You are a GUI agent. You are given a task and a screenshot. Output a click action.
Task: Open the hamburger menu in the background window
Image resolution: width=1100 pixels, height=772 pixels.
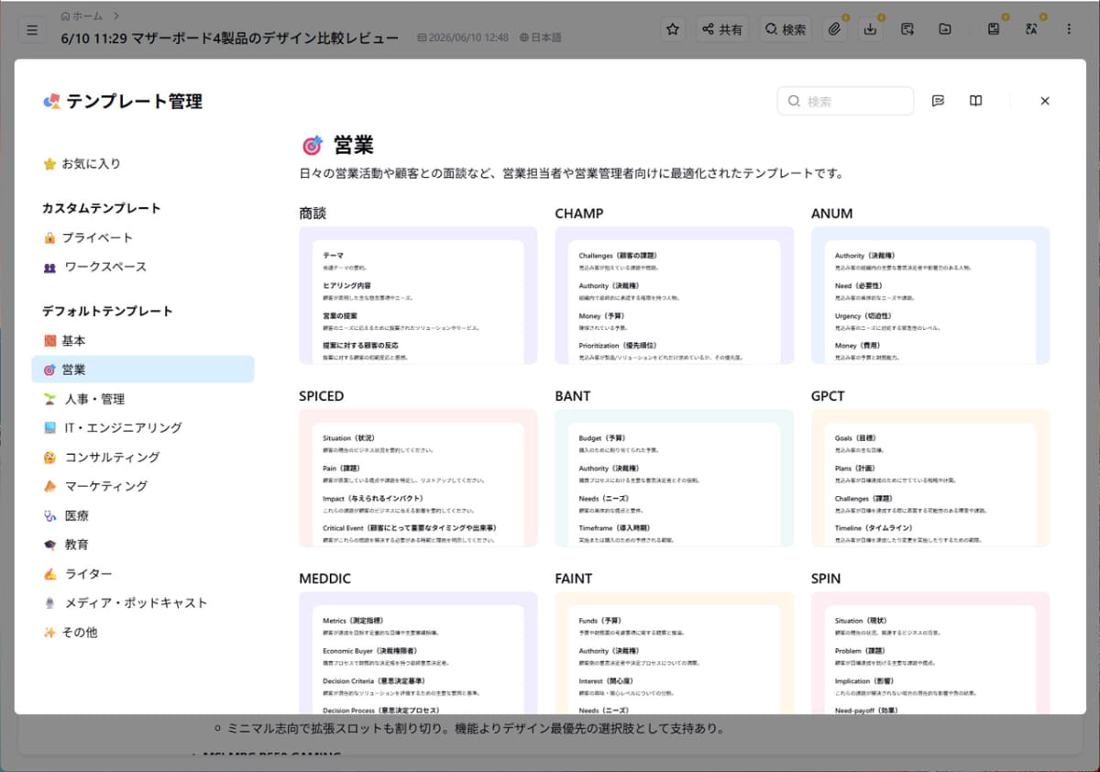tap(32, 29)
